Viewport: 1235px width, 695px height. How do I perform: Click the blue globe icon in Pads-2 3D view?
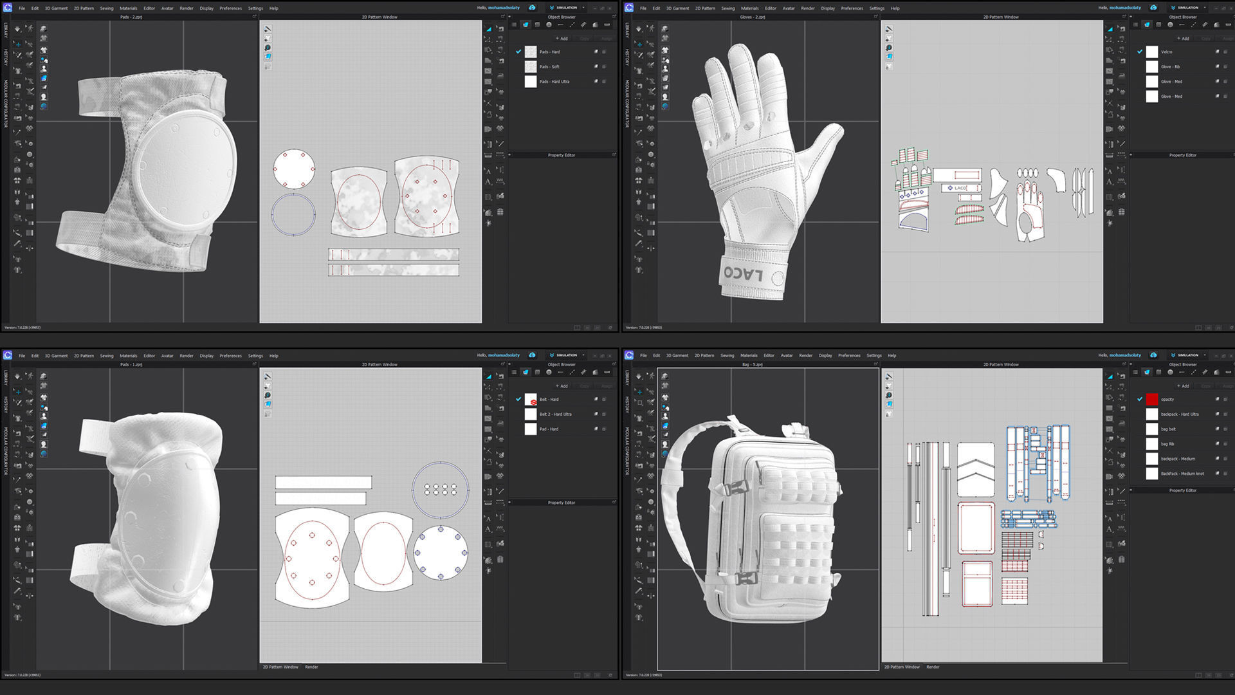pos(44,106)
